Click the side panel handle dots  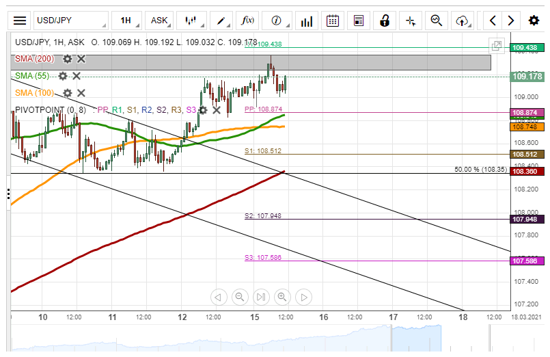(8, 194)
